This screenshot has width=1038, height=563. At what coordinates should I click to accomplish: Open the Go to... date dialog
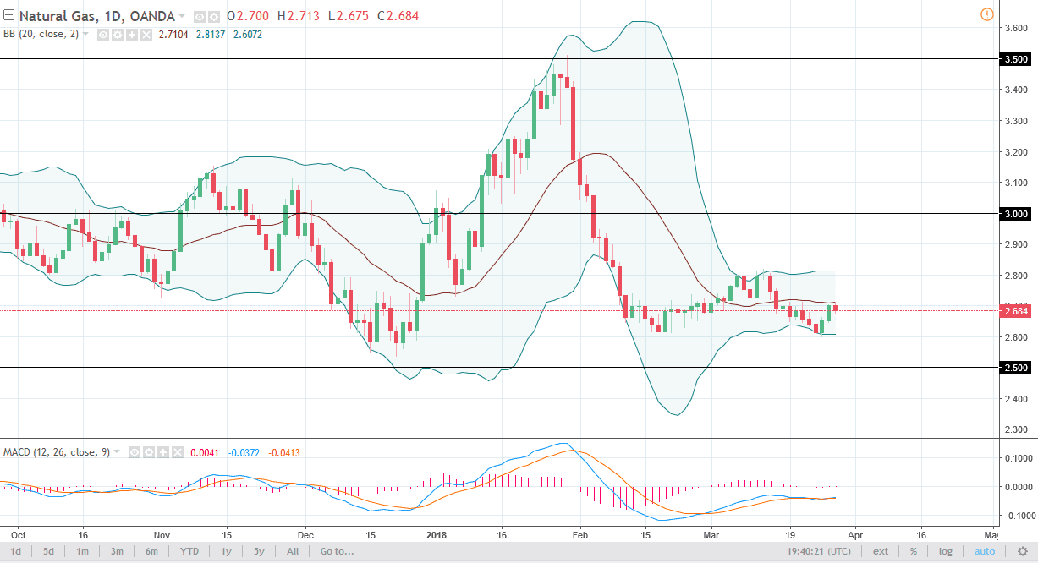[x=336, y=551]
